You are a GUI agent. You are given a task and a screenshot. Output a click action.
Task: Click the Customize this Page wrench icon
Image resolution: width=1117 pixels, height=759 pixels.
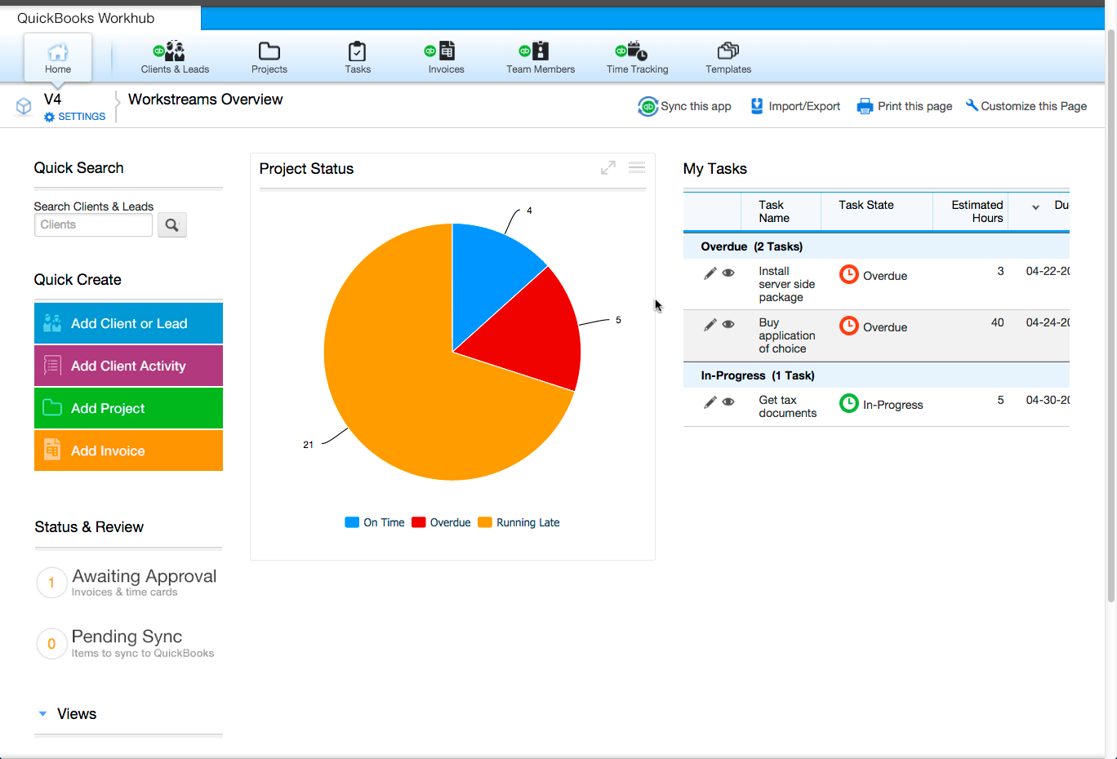[x=972, y=105]
